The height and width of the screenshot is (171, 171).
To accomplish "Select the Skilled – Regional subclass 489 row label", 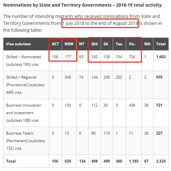I will click(x=25, y=85).
